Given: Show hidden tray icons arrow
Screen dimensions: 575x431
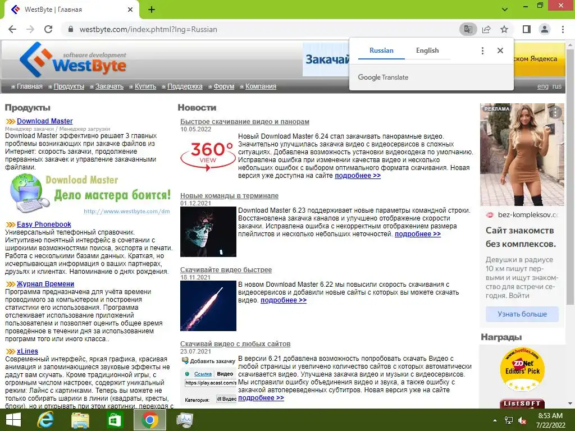Looking at the screenshot, I should pos(495,420).
